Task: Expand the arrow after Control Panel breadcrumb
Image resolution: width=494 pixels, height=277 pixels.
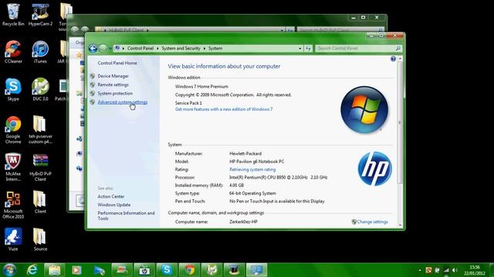Action: (157, 48)
